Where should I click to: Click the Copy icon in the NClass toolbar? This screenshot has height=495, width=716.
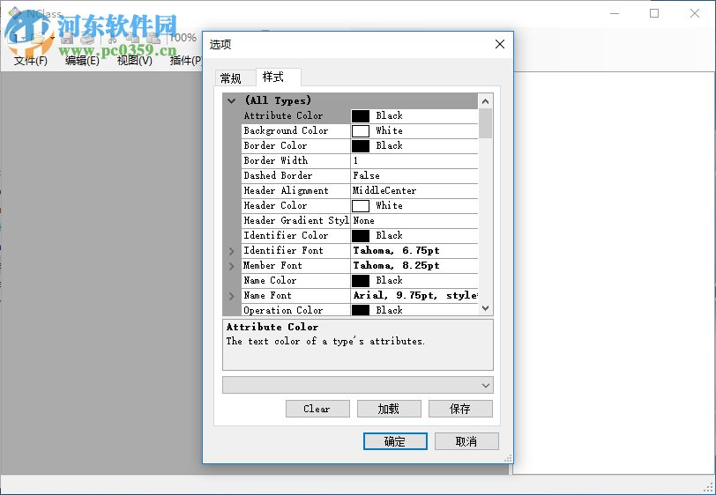(x=132, y=39)
